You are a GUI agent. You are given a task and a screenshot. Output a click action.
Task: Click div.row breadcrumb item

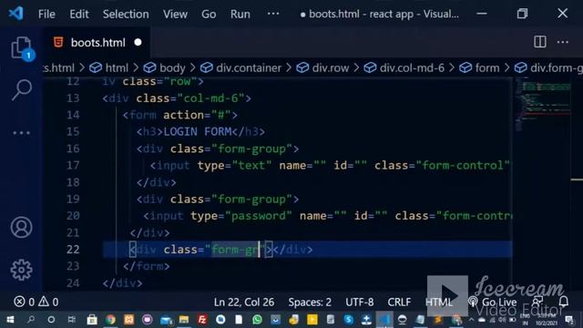[x=322, y=67]
